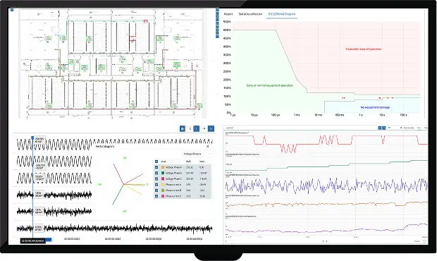
Task: Uncheck the Voltage Phase A checkbox
Action: tap(156, 167)
